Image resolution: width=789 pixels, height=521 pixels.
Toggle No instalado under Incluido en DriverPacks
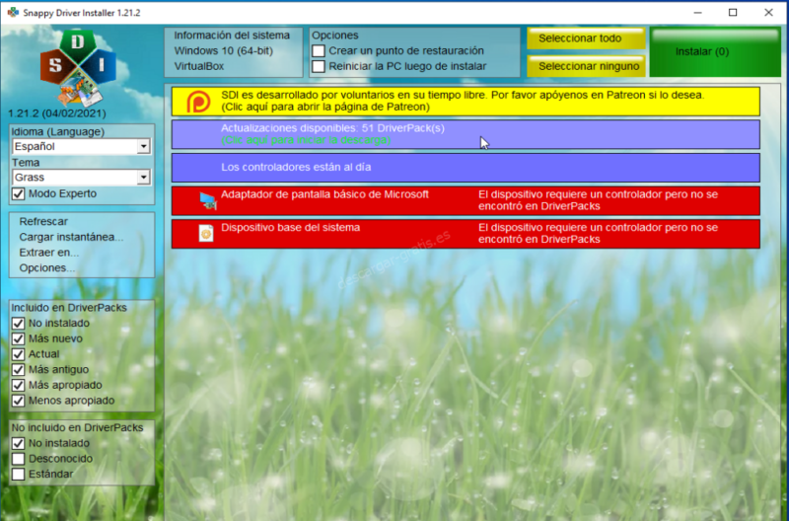(x=18, y=324)
